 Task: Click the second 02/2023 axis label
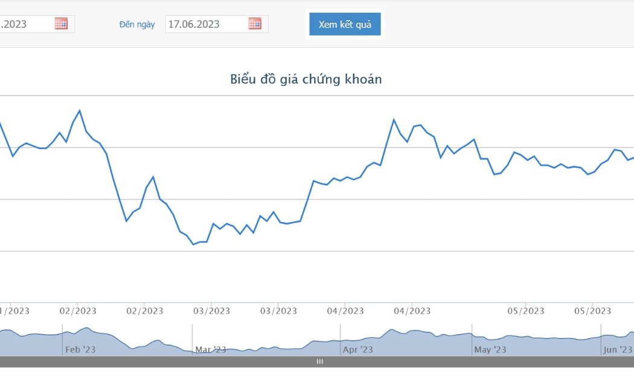(145, 311)
